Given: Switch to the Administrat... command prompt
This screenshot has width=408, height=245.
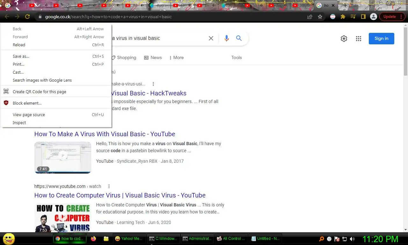Looking at the screenshot, I should pos(197,239).
